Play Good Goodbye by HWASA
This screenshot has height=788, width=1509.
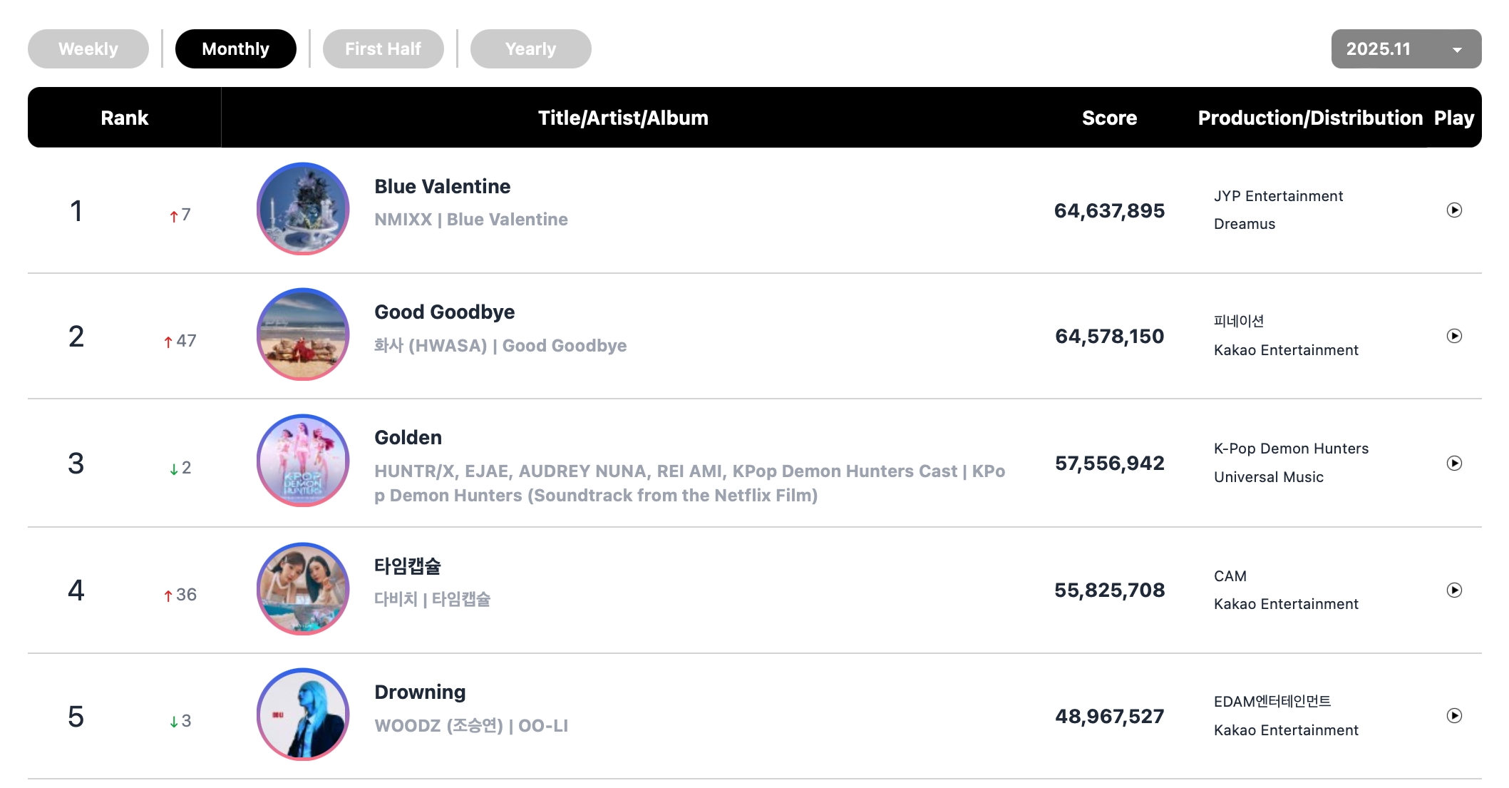1454,336
